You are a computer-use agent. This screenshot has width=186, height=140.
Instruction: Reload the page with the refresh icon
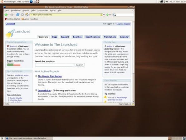[18, 15]
